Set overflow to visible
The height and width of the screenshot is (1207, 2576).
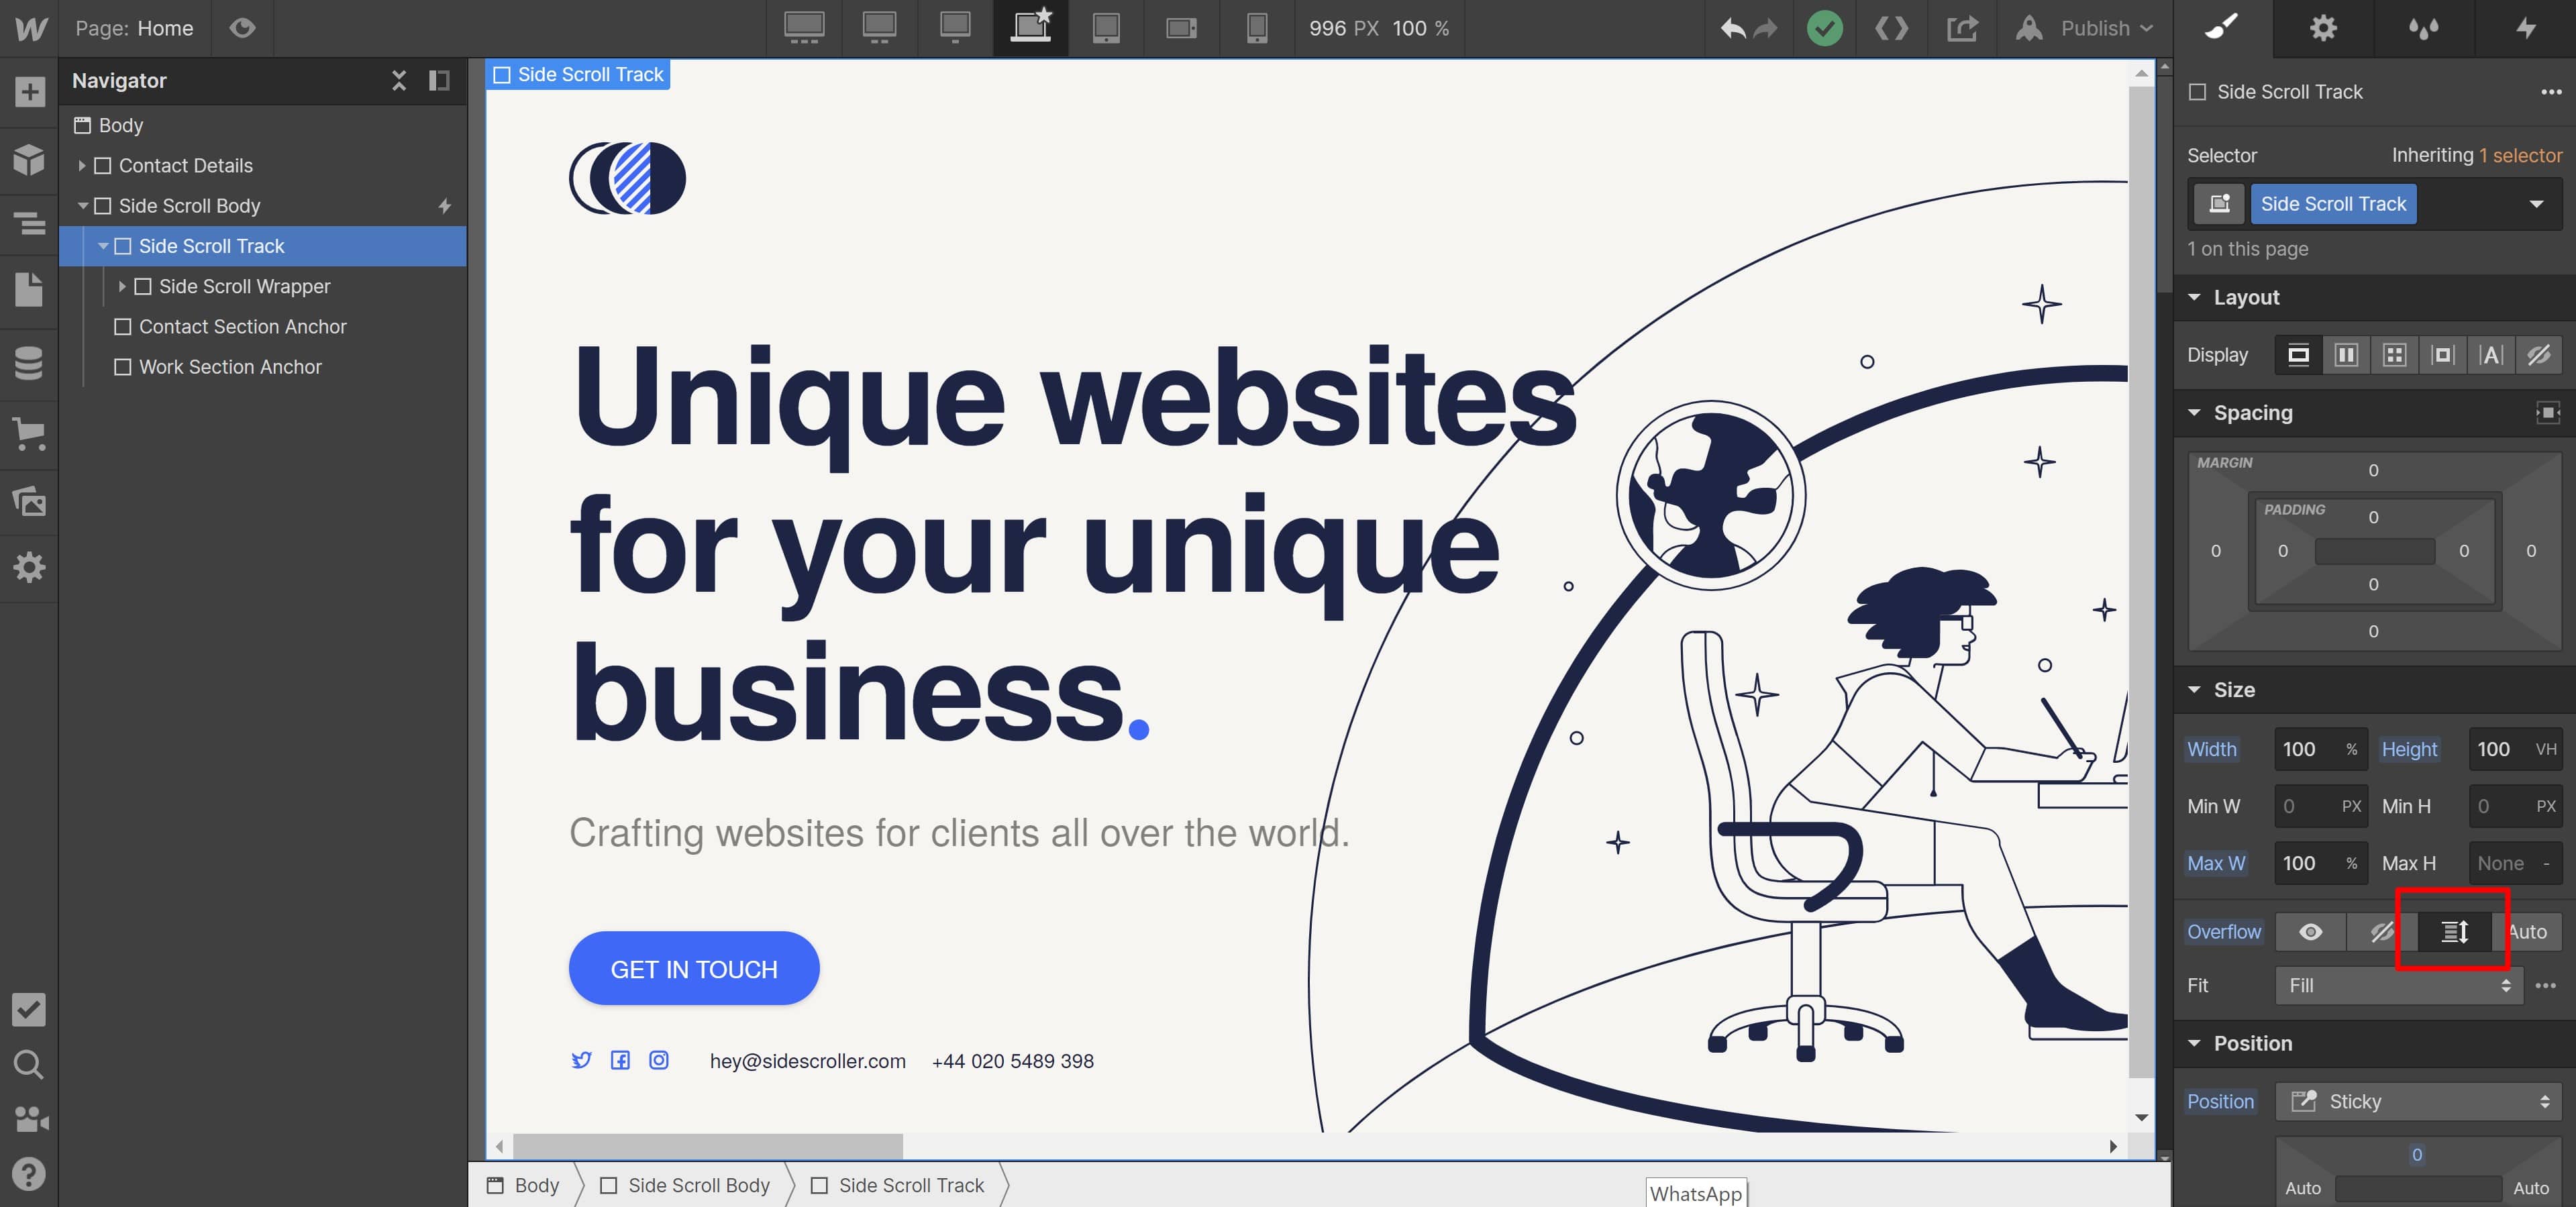tap(2310, 931)
